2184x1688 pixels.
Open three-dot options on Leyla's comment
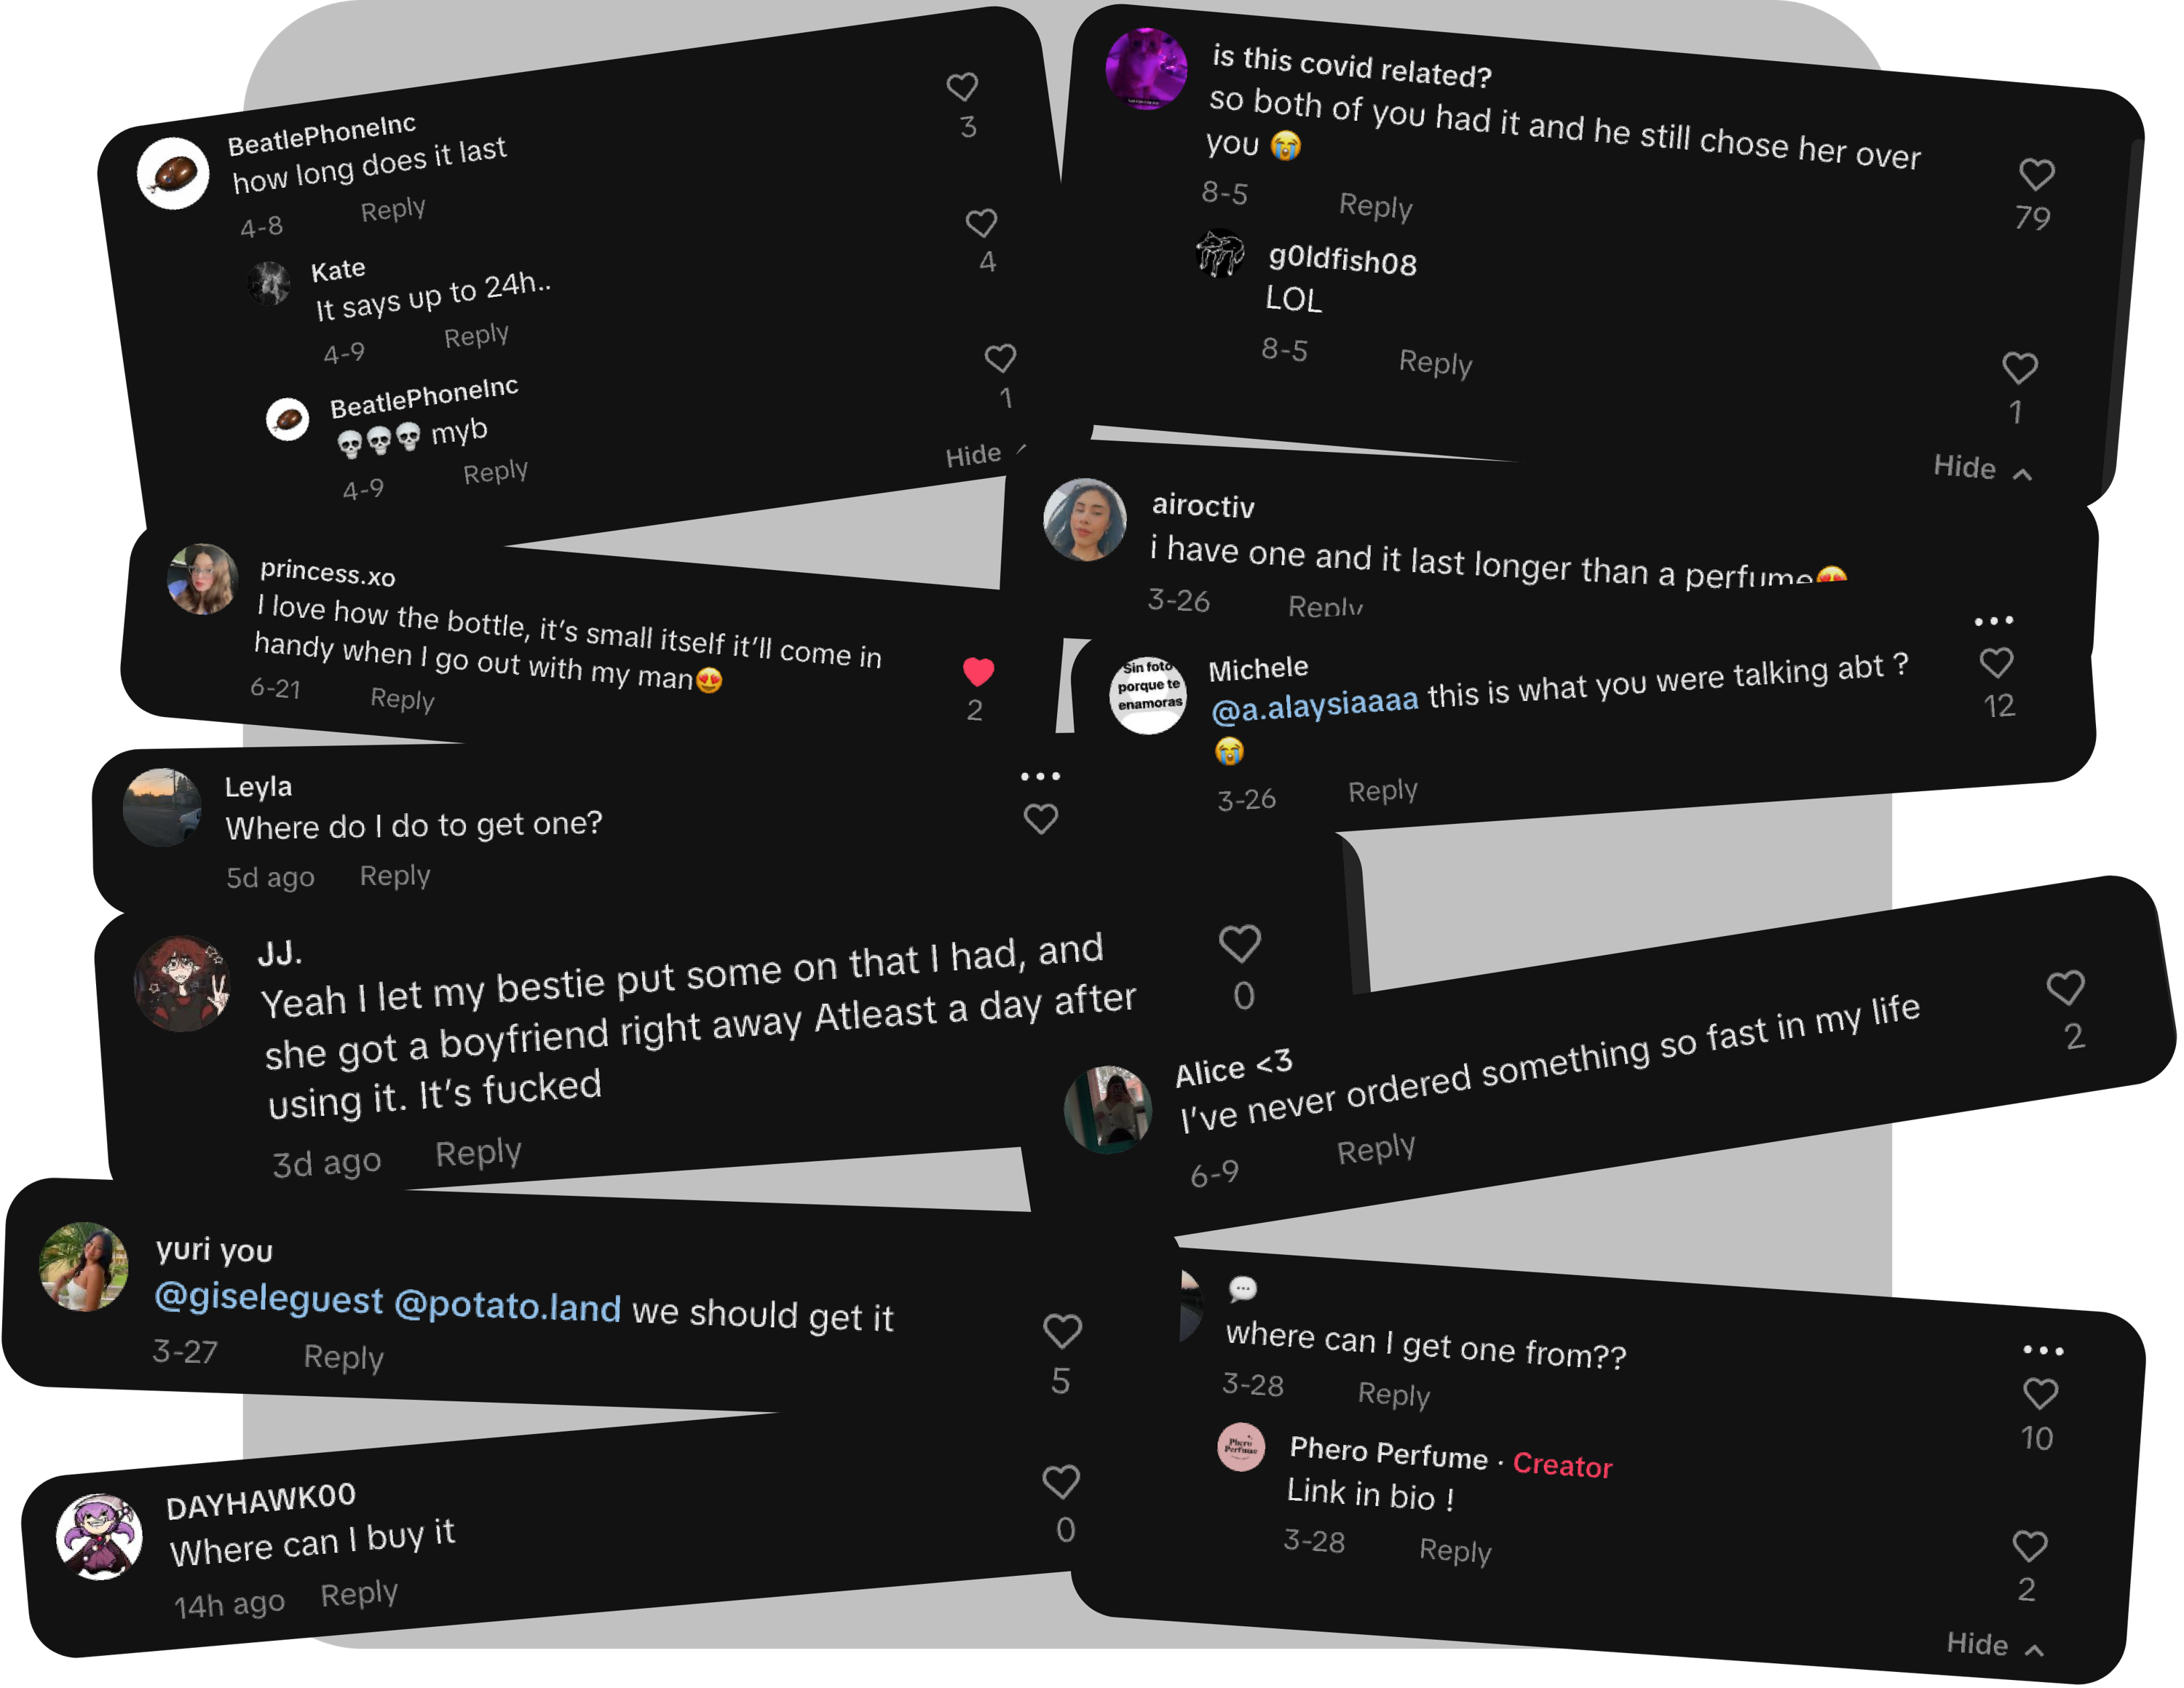click(1040, 776)
